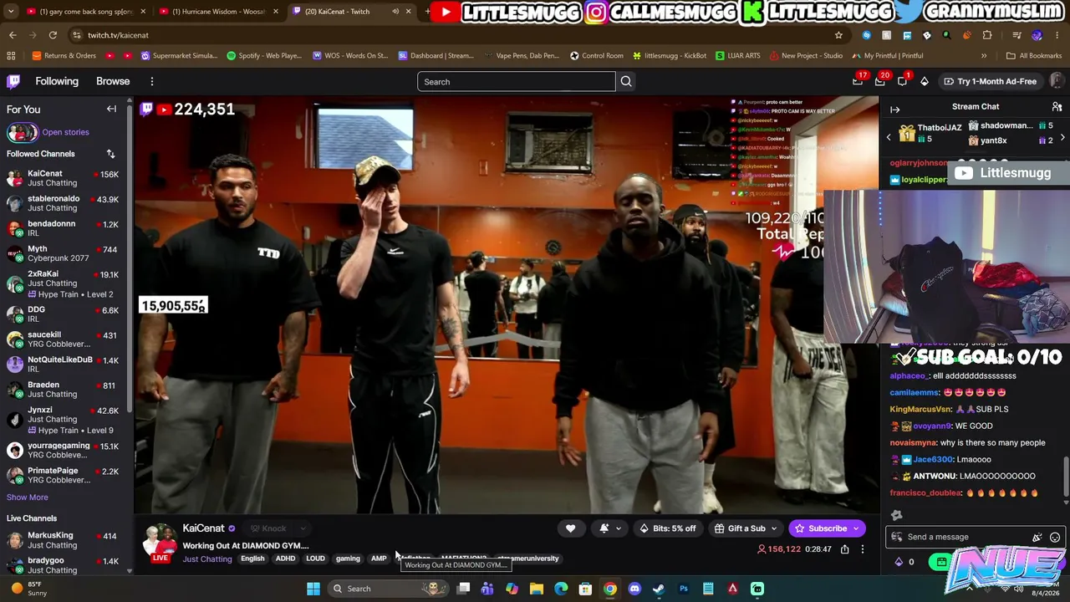The width and height of the screenshot is (1070, 602).
Task: Bookmark this page with the star
Action: 838,35
